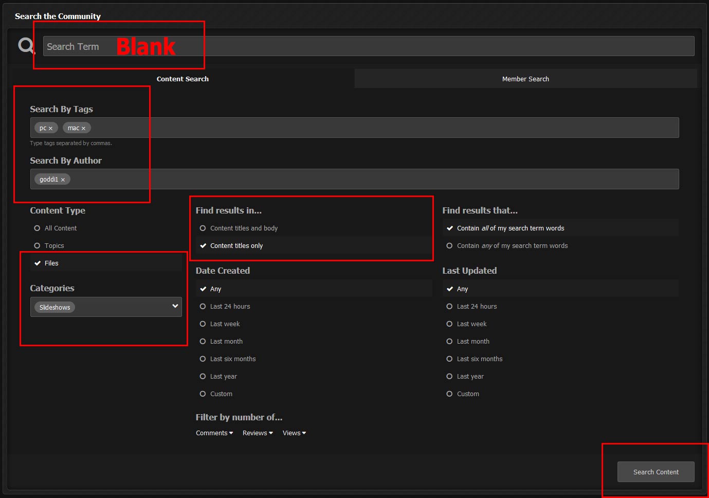Remove the goddi1 author chip
709x498 pixels.
pos(63,180)
